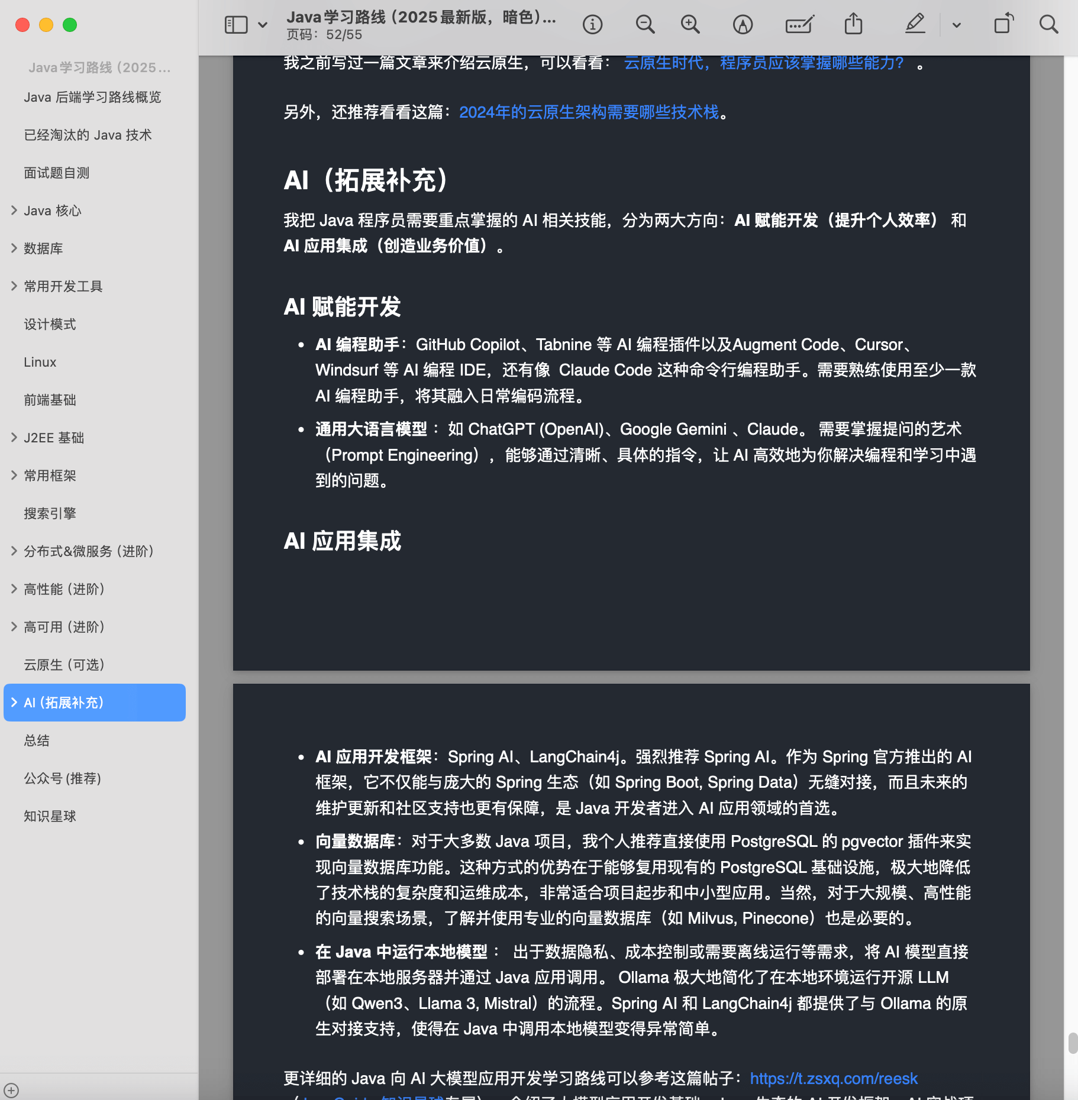Show document info
This screenshot has height=1100, width=1078.
pos(592,24)
